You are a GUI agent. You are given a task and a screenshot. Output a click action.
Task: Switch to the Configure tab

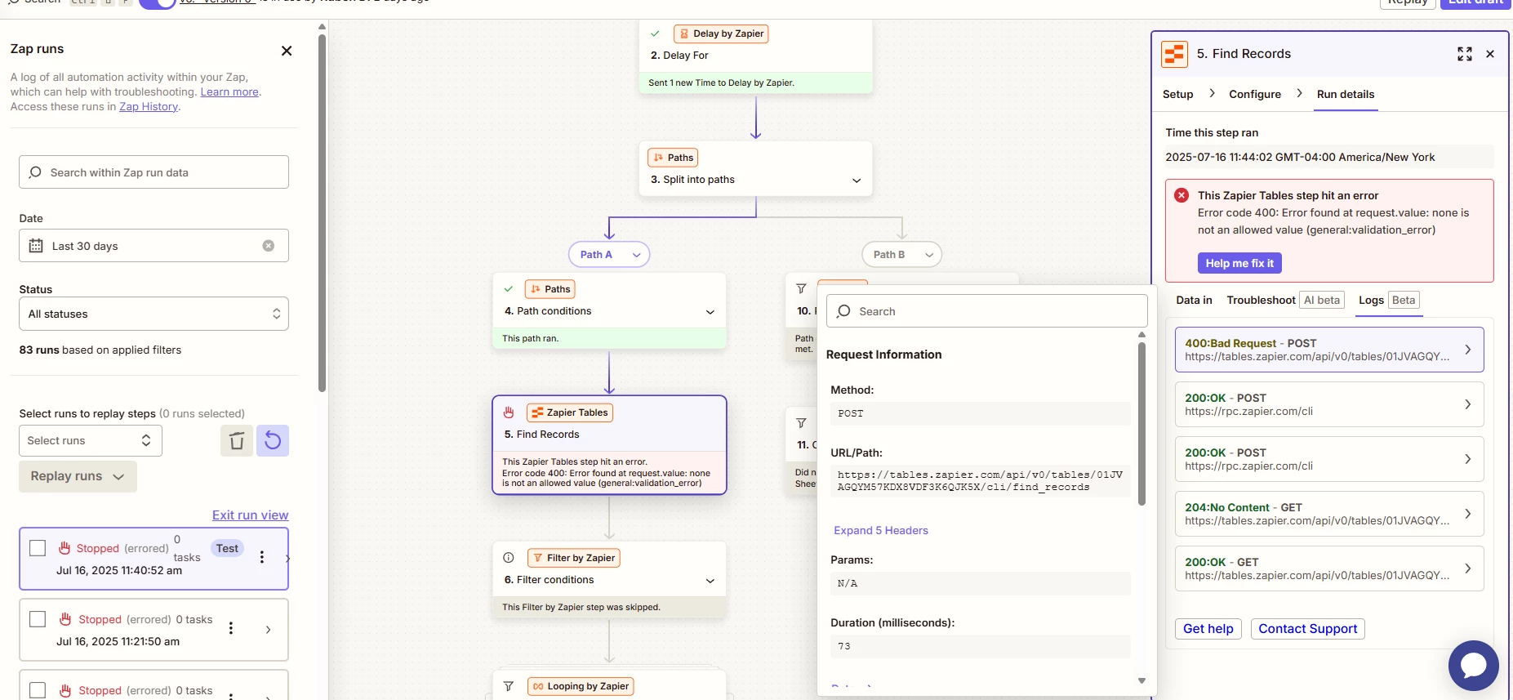[x=1255, y=94]
